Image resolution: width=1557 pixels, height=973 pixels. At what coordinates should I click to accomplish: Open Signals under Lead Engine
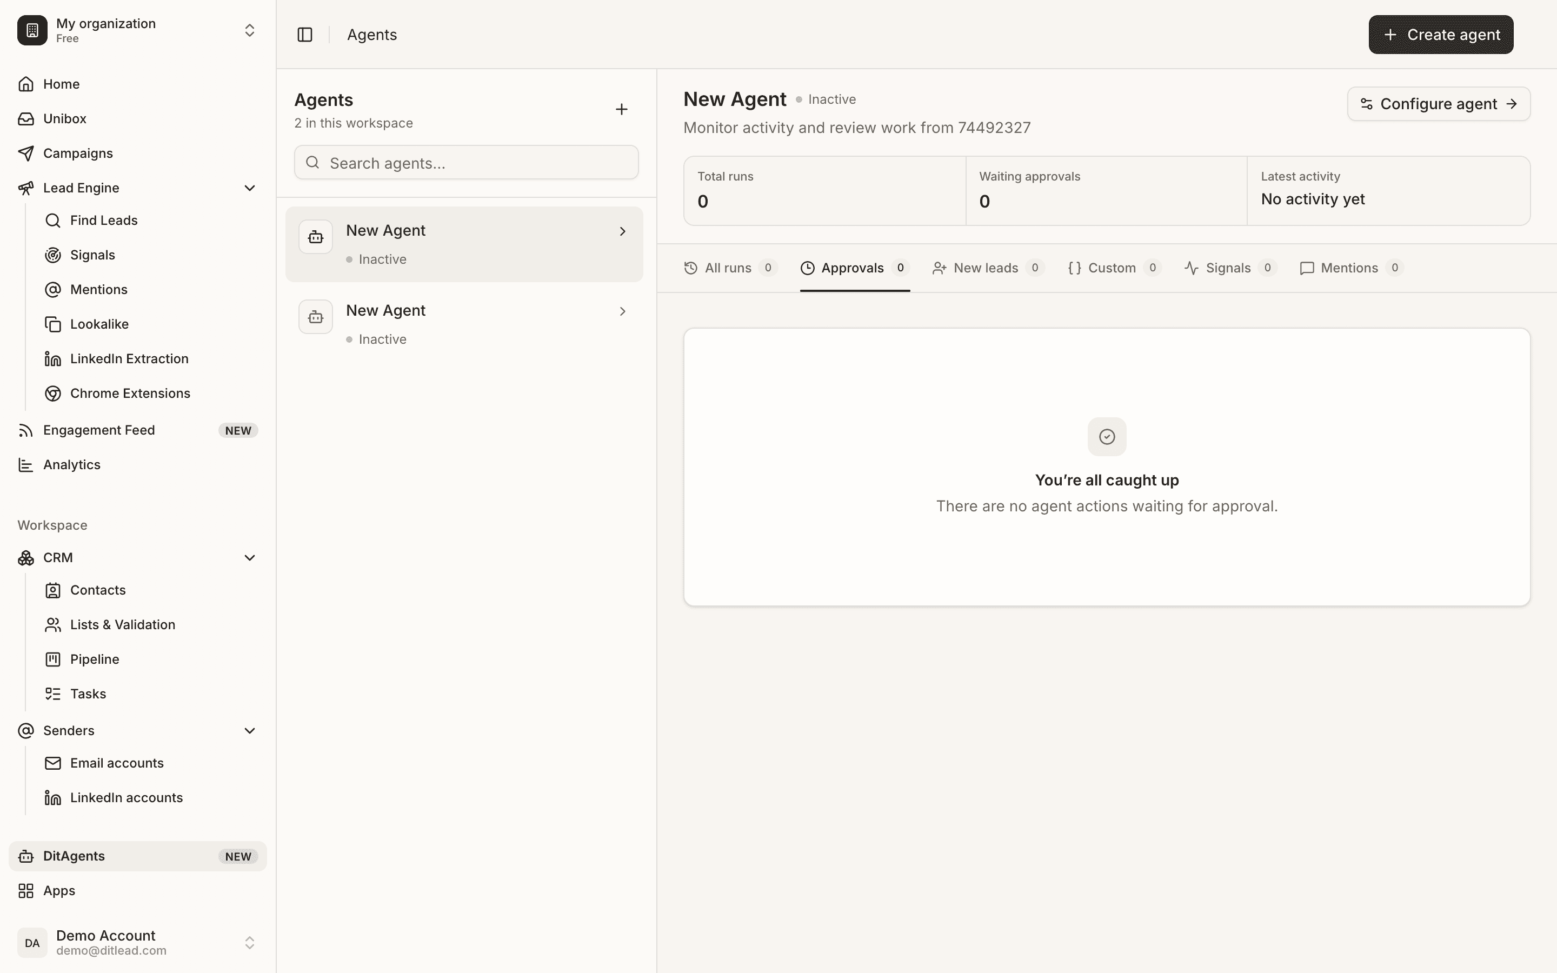coord(151,255)
